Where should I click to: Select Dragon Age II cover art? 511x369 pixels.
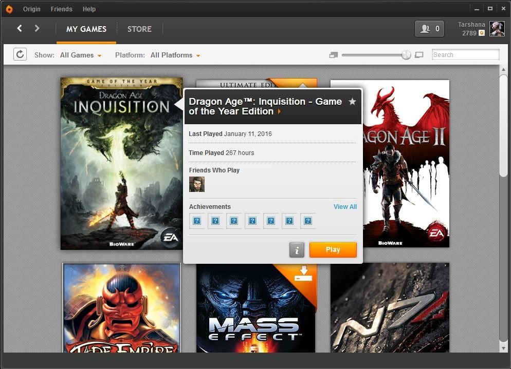(406, 164)
